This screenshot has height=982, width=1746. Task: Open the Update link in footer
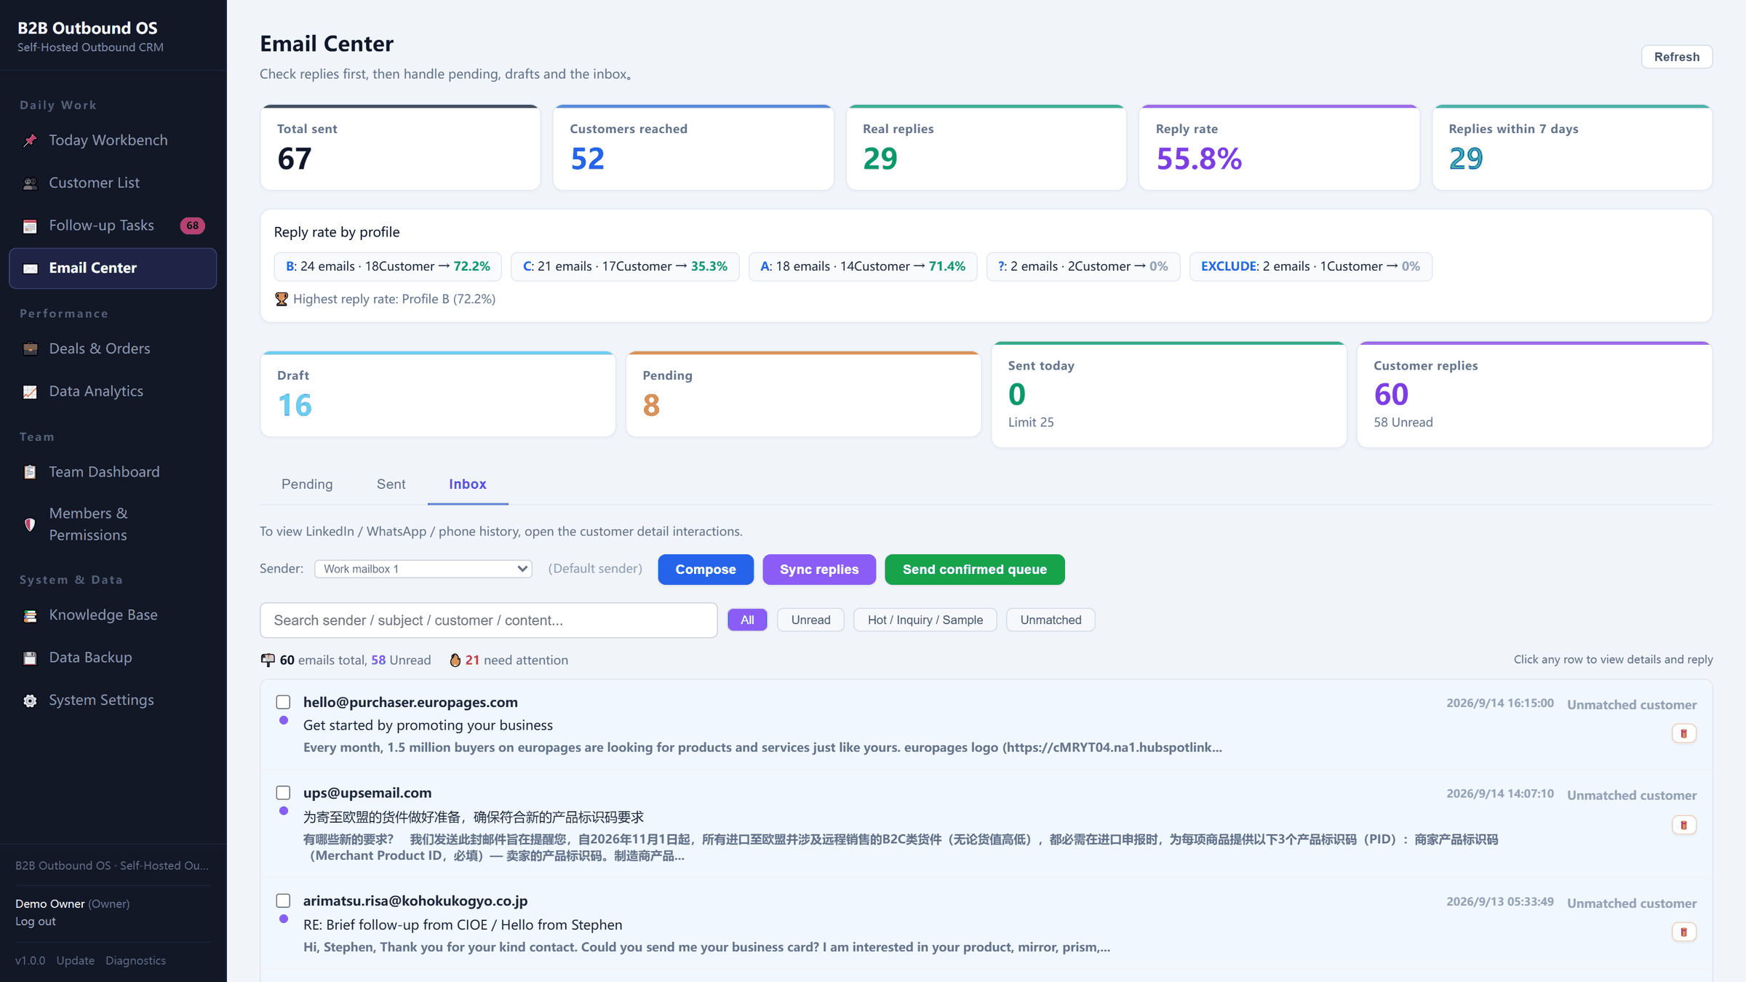[x=76, y=961]
